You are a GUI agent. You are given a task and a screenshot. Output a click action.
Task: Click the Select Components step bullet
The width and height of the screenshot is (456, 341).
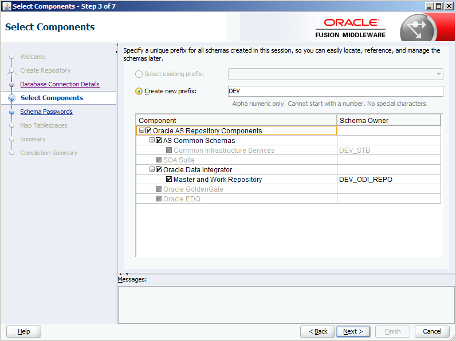[11, 98]
